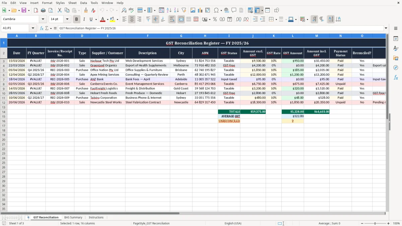Open the font color dropdown arrow

tap(107, 19)
